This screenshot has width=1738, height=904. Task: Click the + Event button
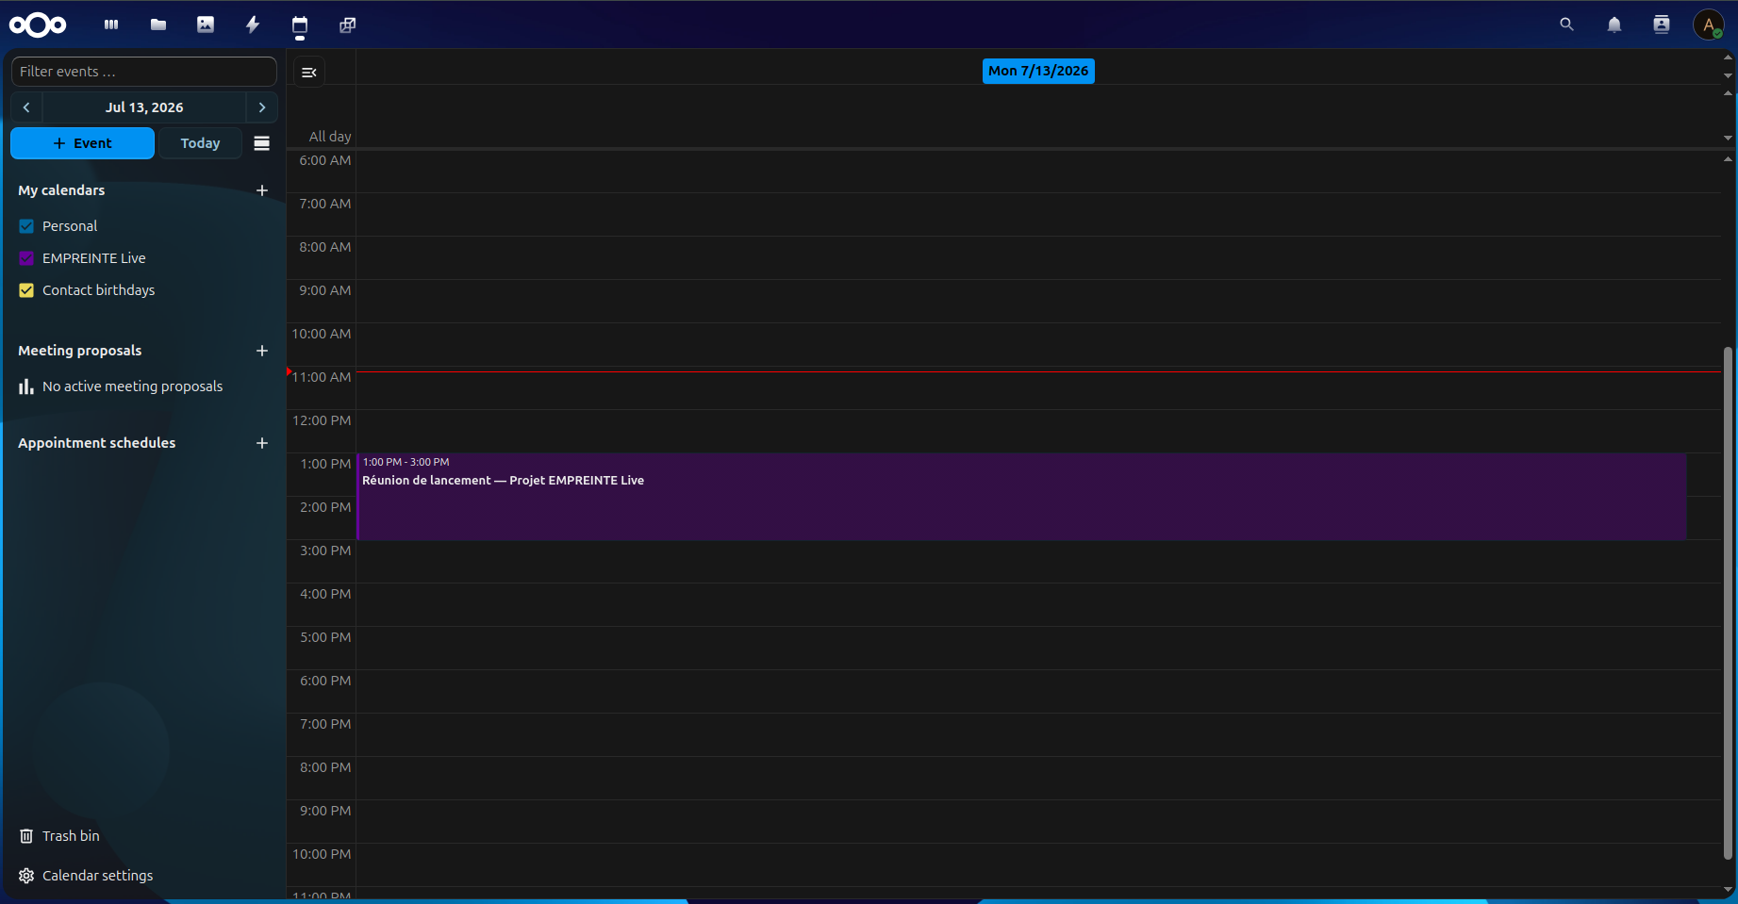pos(82,143)
